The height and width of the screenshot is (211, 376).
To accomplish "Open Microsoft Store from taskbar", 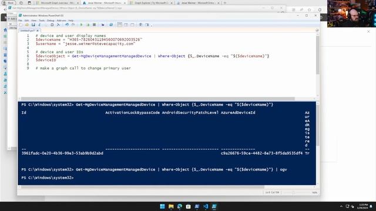I will [188, 206].
